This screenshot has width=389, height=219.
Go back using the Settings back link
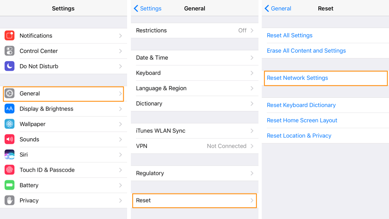click(147, 8)
